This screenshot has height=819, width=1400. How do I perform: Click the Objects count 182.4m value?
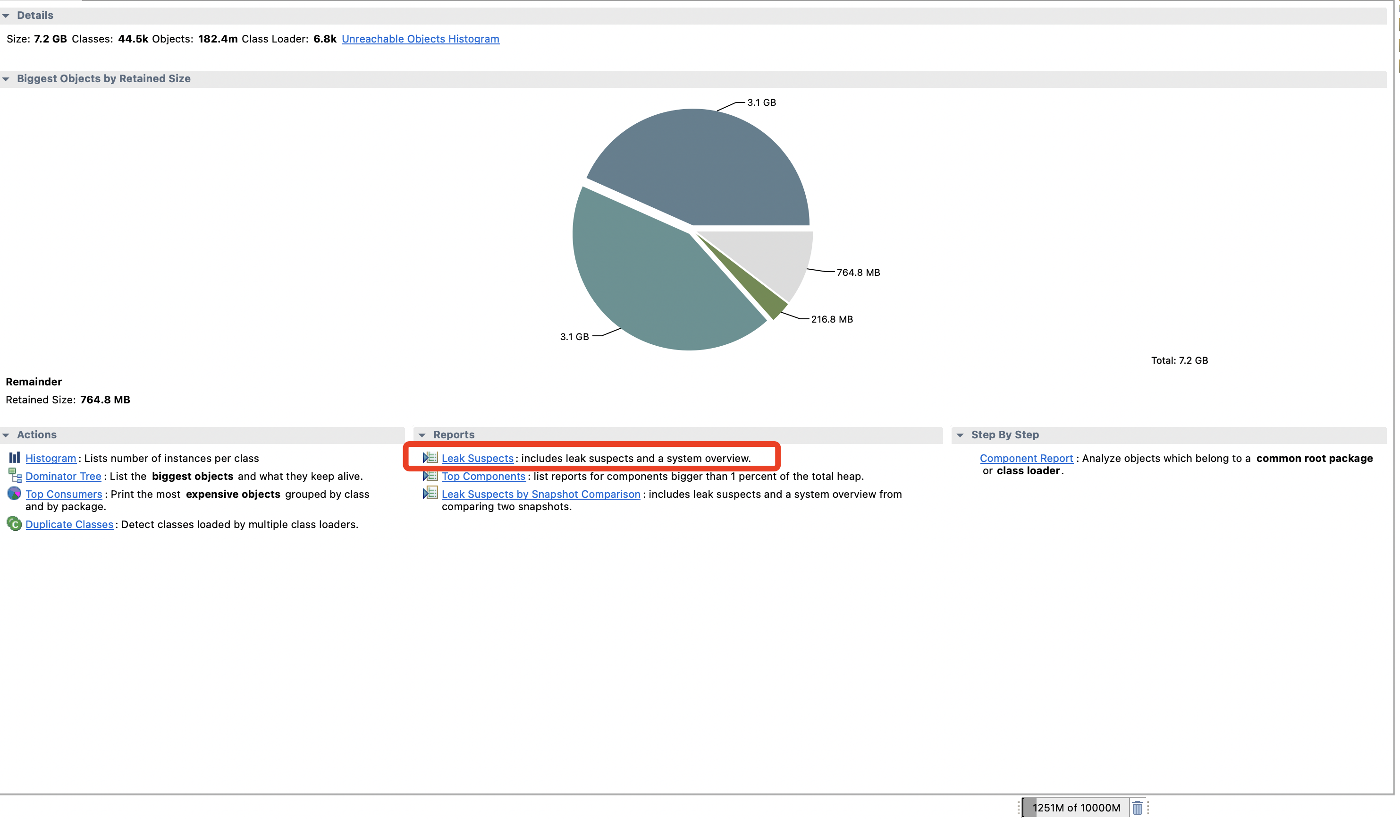coord(218,39)
